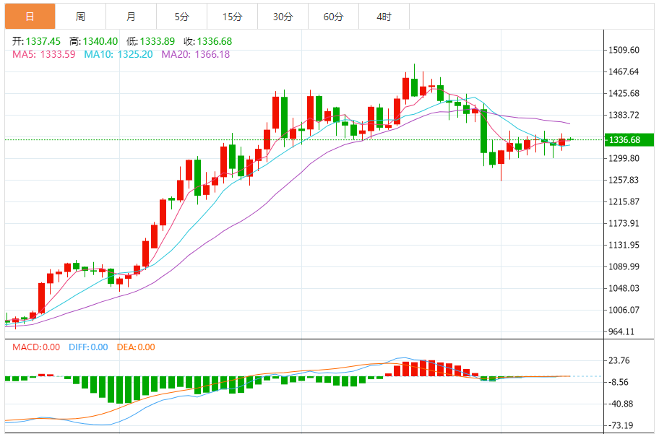Click the 23.76 MACD axis label
Screen dimensions: 659x434
click(620, 361)
